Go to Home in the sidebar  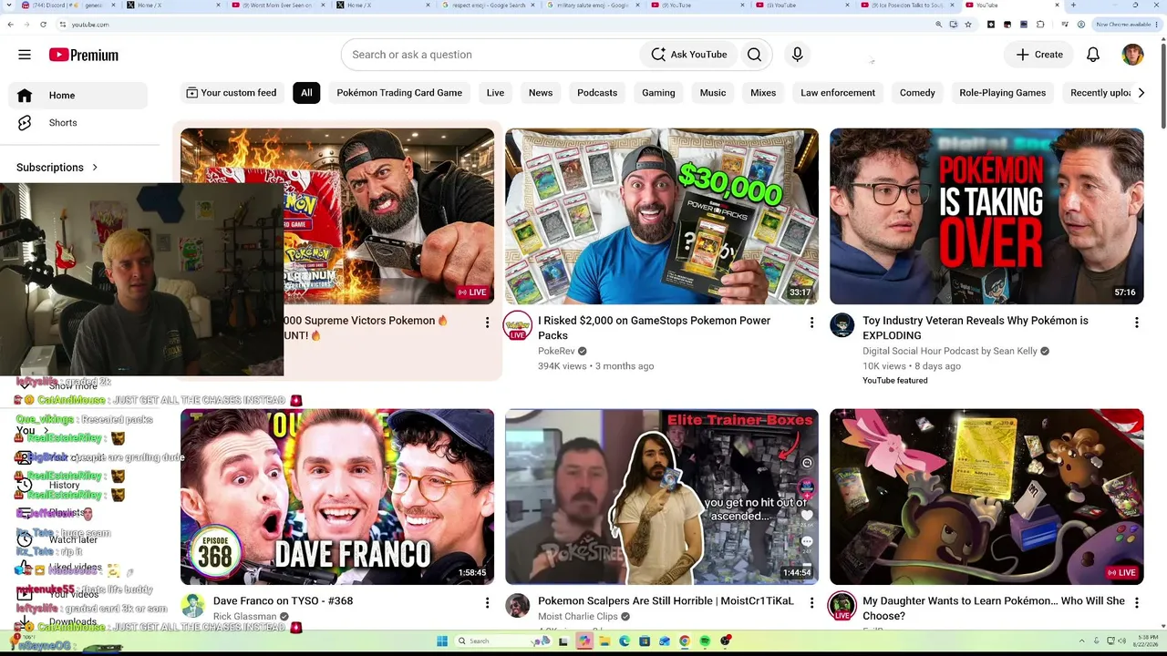coord(77,96)
